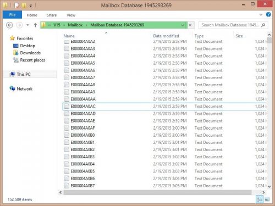Viewport: 275px width, 206px height.
Task: Click the Favorites star icon
Action: pos(12,38)
